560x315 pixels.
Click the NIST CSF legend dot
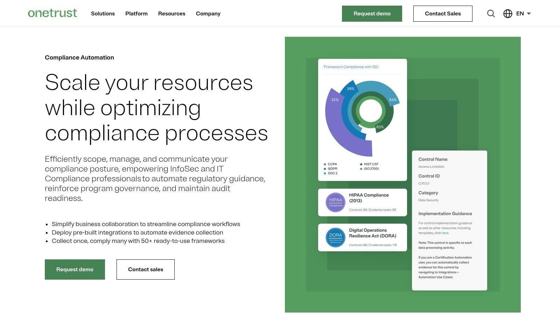tap(361, 164)
